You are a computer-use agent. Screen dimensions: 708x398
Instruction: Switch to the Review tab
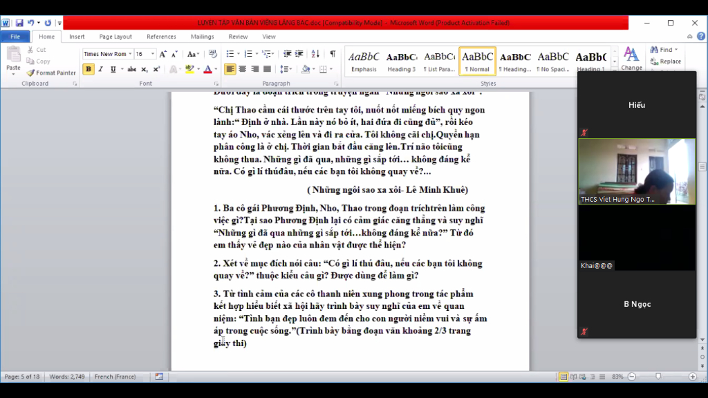point(238,37)
